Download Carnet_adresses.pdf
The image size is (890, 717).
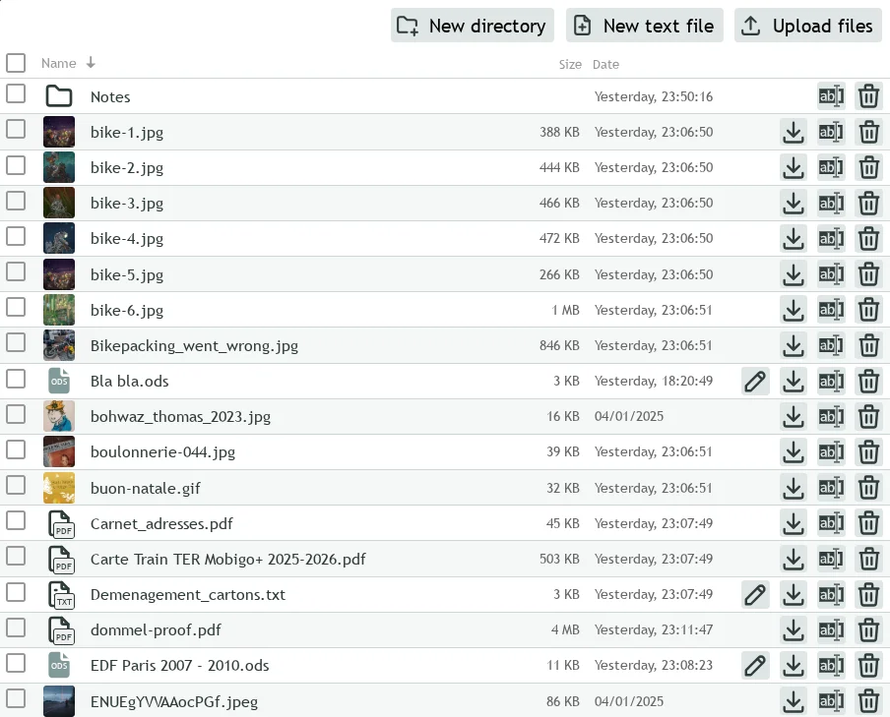coord(793,523)
